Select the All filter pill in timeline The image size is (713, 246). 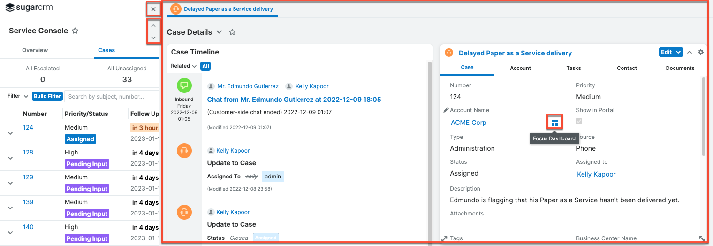click(x=205, y=66)
